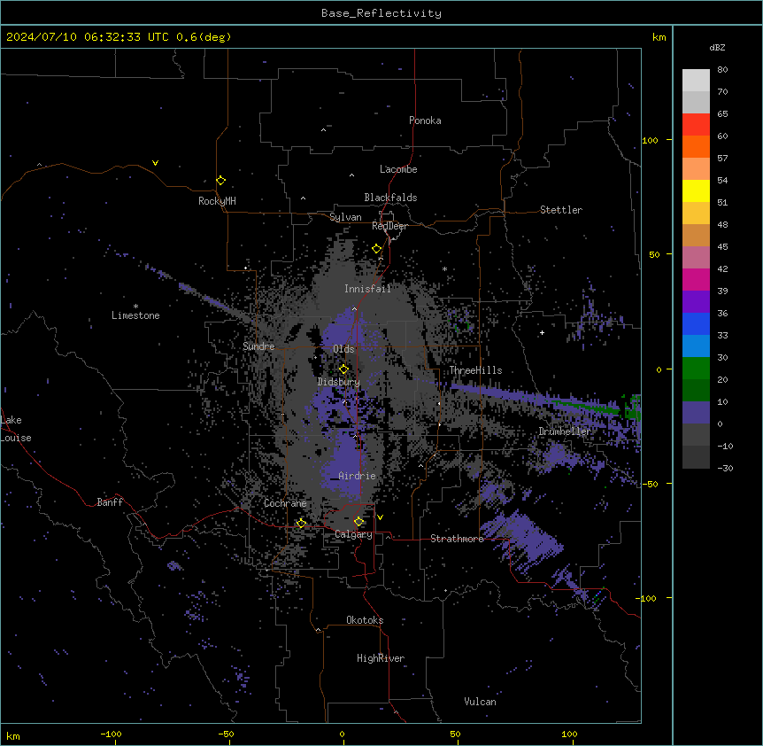Click the 80 value on the dBZ scale
Image resolution: width=763 pixels, height=746 pixels.
pos(722,70)
